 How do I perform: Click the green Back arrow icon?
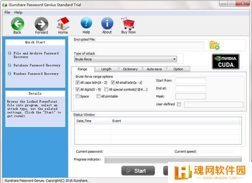coord(18,24)
